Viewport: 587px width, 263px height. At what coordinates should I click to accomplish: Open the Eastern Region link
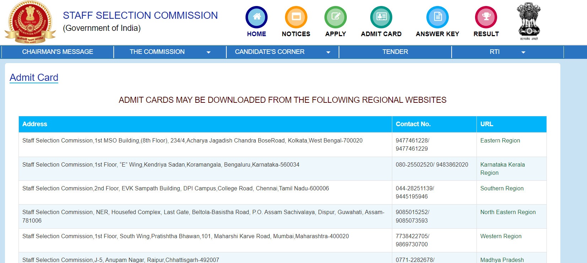pyautogui.click(x=500, y=141)
